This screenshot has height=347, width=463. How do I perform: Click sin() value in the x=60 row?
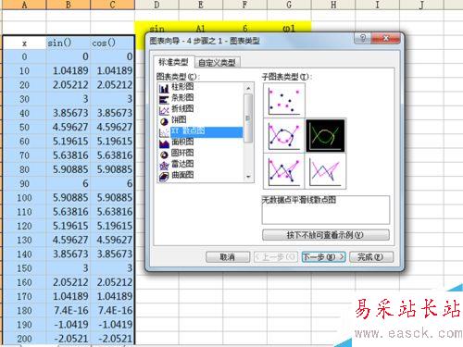[x=69, y=142]
